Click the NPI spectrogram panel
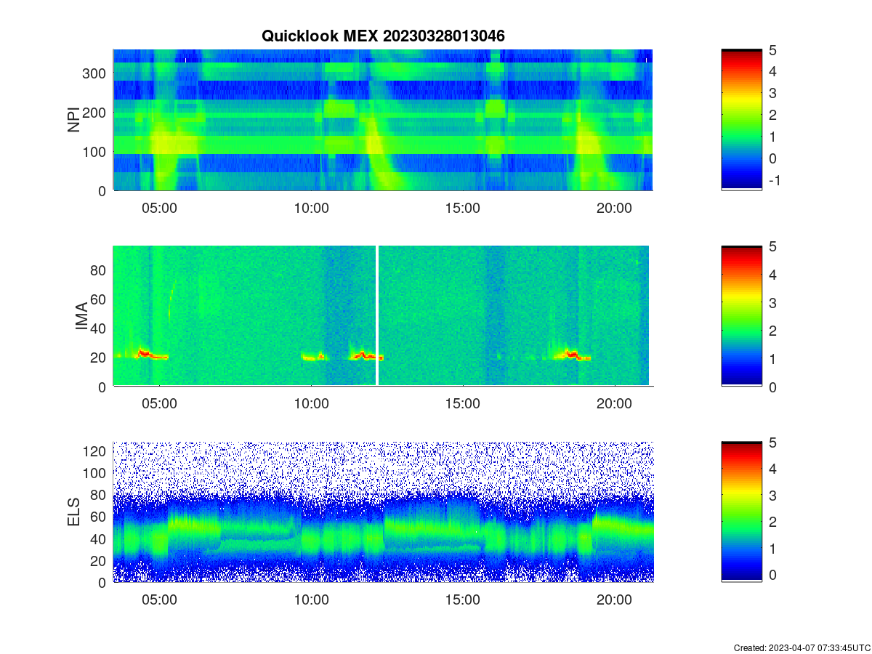The width and height of the screenshot is (872, 654). coord(383,120)
